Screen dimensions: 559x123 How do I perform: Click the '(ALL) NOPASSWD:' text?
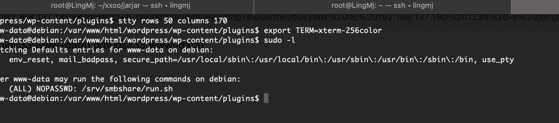pyautogui.click(x=43, y=89)
